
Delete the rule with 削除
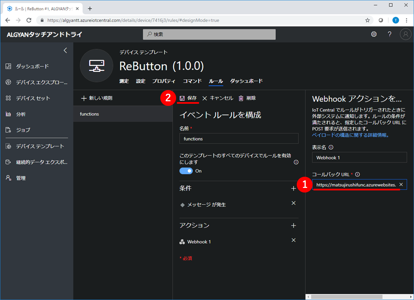(247, 98)
